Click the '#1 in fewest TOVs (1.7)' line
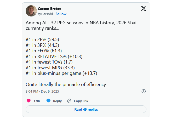The width and height of the screenshot is (171, 119). pyautogui.click(x=49, y=62)
